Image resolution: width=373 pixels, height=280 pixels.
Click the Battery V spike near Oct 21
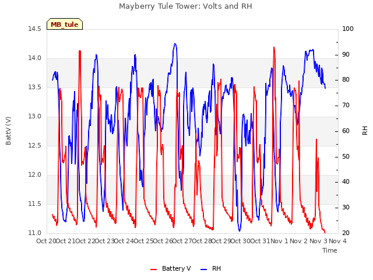pos(80,51)
